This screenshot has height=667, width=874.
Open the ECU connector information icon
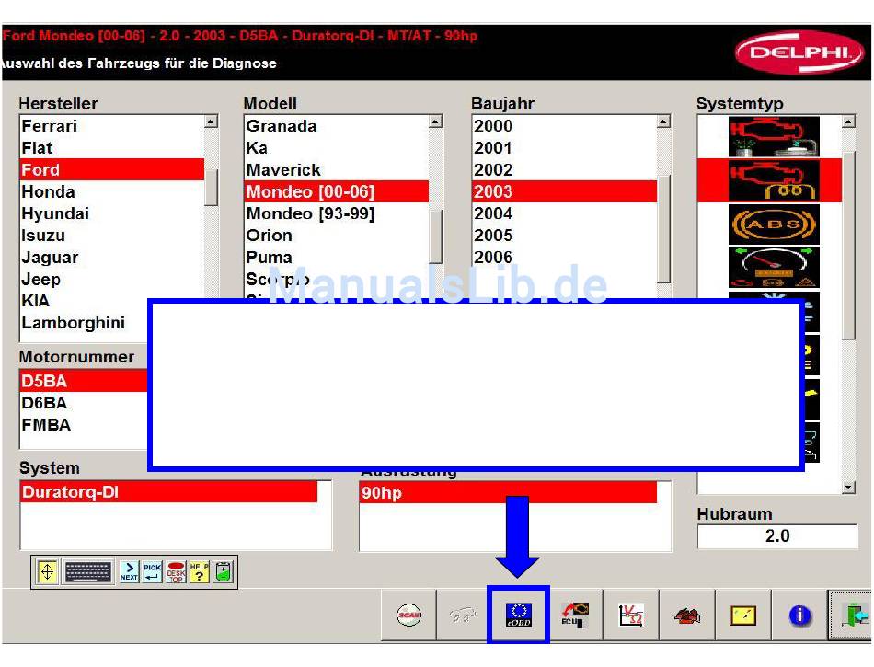coord(575,615)
